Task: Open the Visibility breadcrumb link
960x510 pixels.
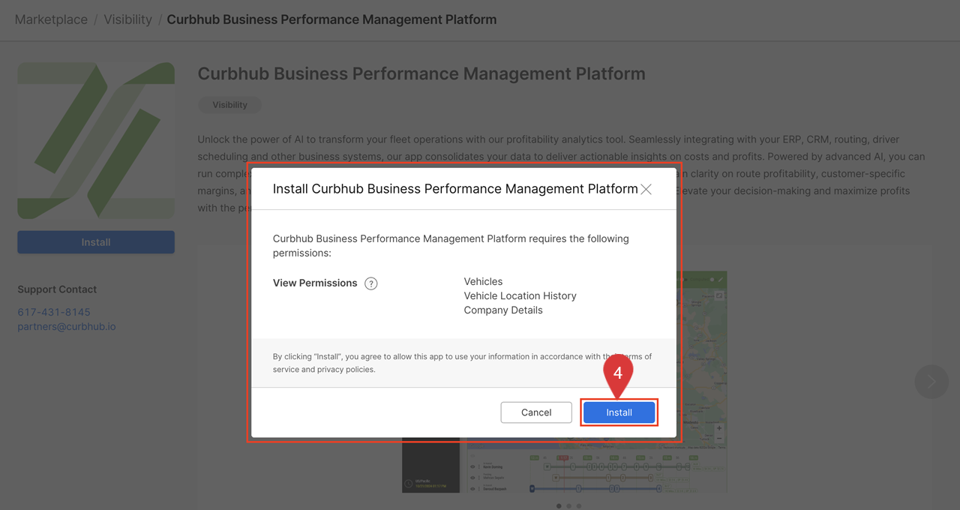Action: pyautogui.click(x=127, y=19)
